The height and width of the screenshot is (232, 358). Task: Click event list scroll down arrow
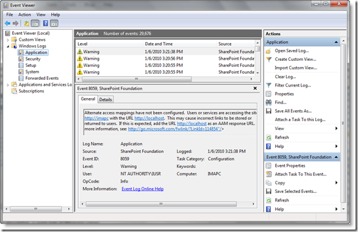257,73
